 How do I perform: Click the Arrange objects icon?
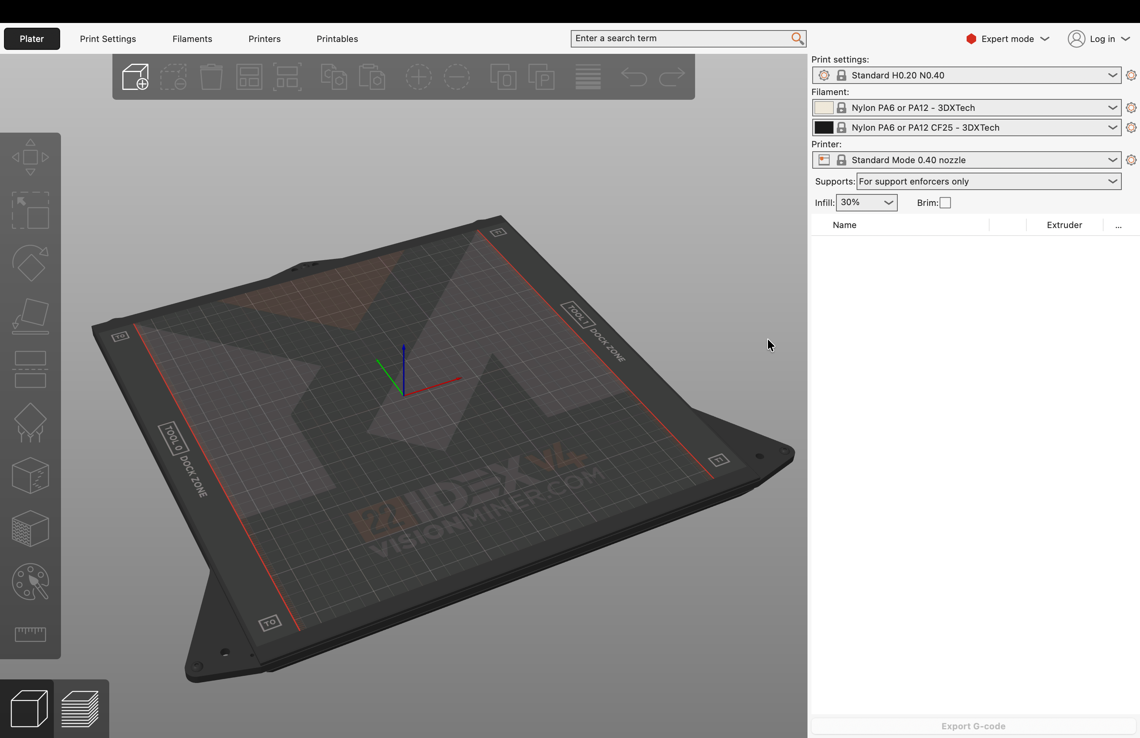[x=249, y=77]
